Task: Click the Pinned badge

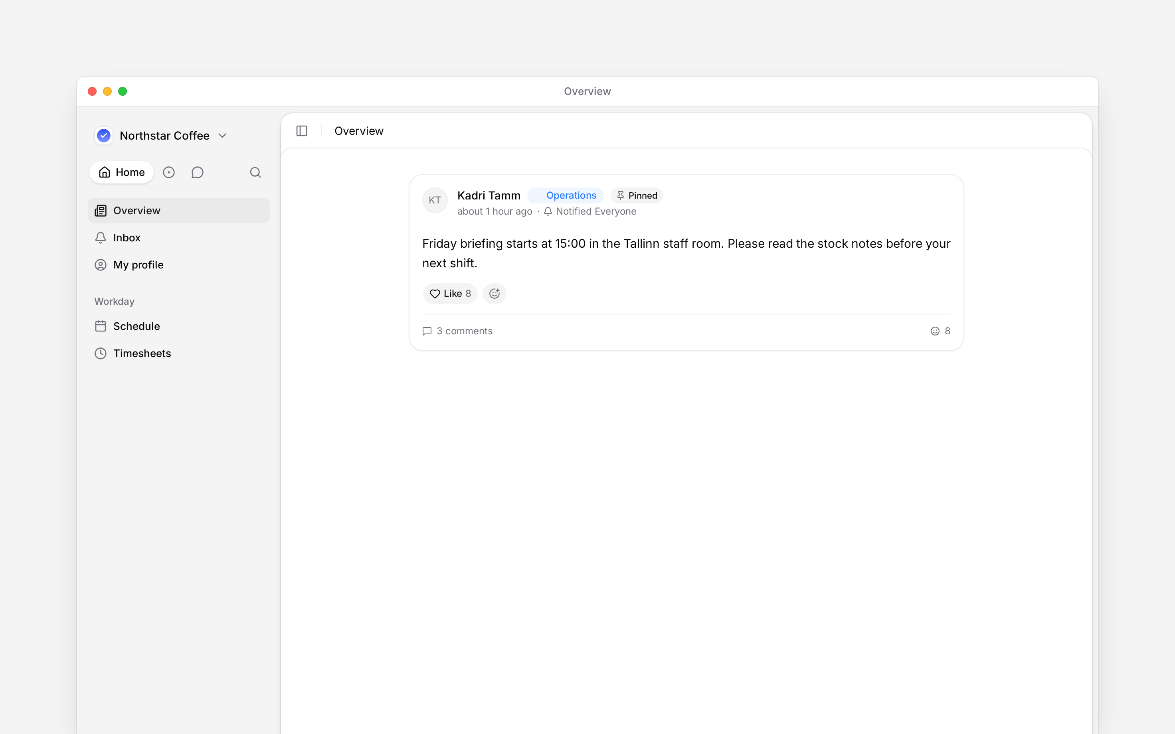Action: coord(637,195)
